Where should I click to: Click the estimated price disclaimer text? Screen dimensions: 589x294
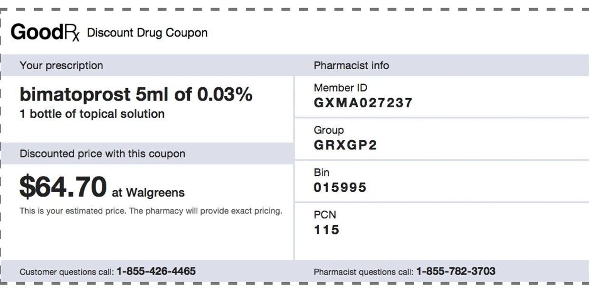151,211
